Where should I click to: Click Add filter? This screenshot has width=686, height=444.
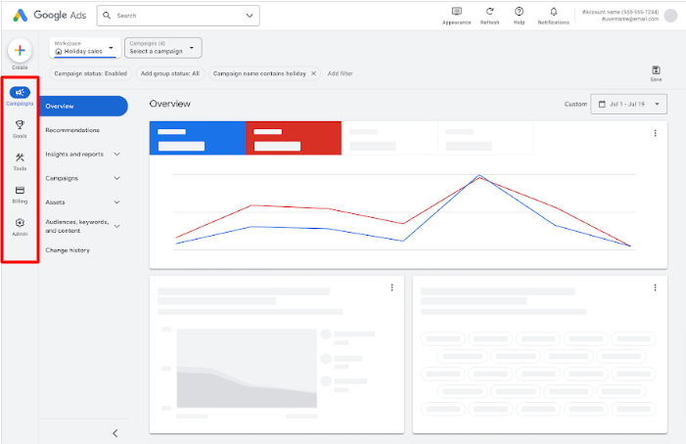[341, 73]
